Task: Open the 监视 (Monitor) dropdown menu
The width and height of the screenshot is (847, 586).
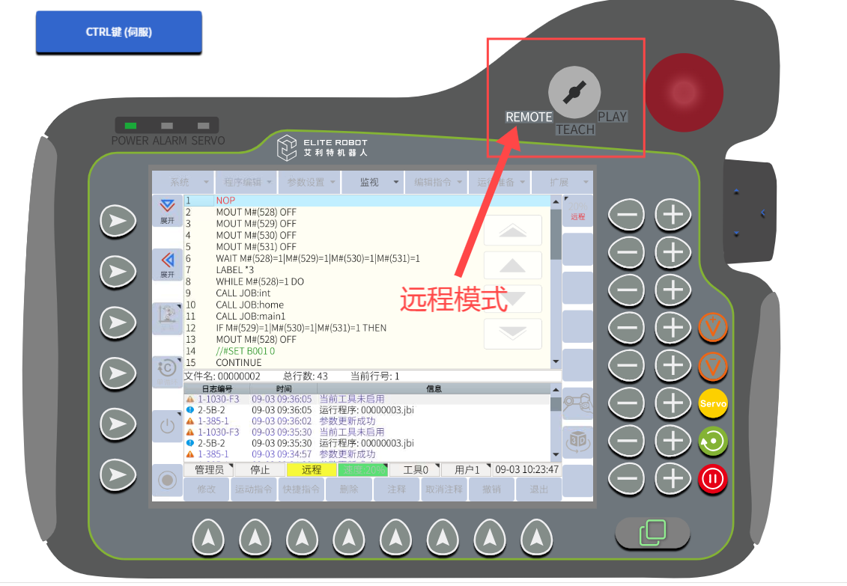Action: 371,182
